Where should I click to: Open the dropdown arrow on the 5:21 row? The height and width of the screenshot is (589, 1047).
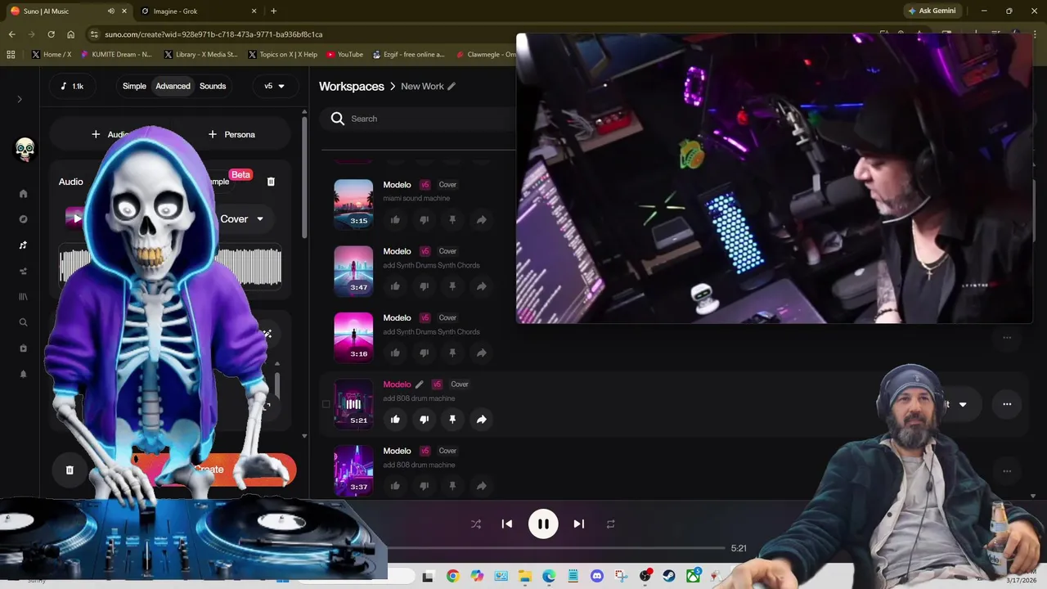(x=963, y=404)
